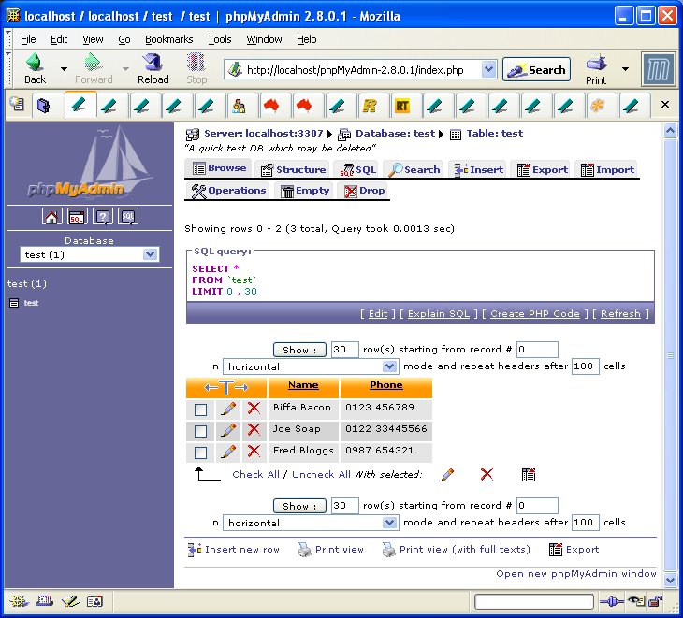
Task: Click the Home icon in phpMyAdmin sidebar
Action: coord(51,217)
